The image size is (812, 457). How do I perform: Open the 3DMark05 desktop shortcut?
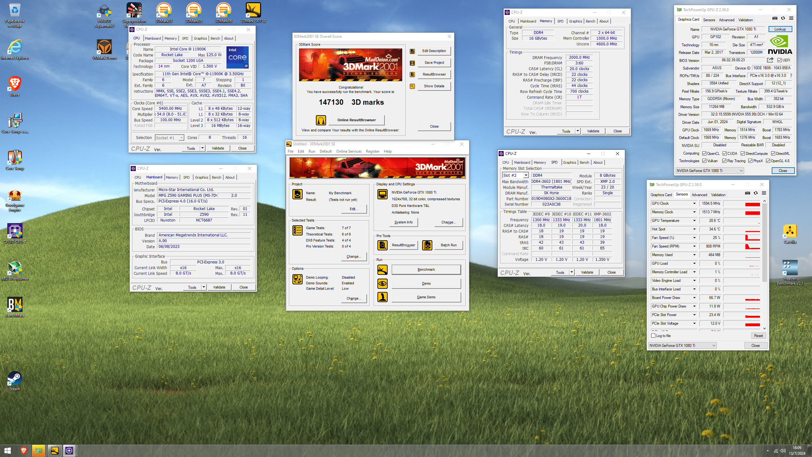click(193, 13)
